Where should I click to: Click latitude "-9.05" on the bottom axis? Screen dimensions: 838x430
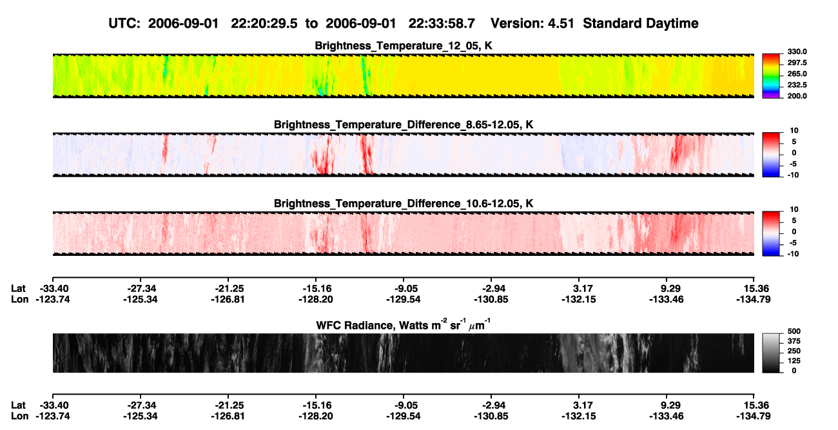(405, 405)
